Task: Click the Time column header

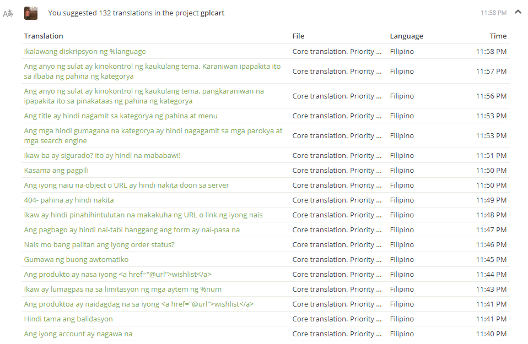Action: [x=498, y=36]
